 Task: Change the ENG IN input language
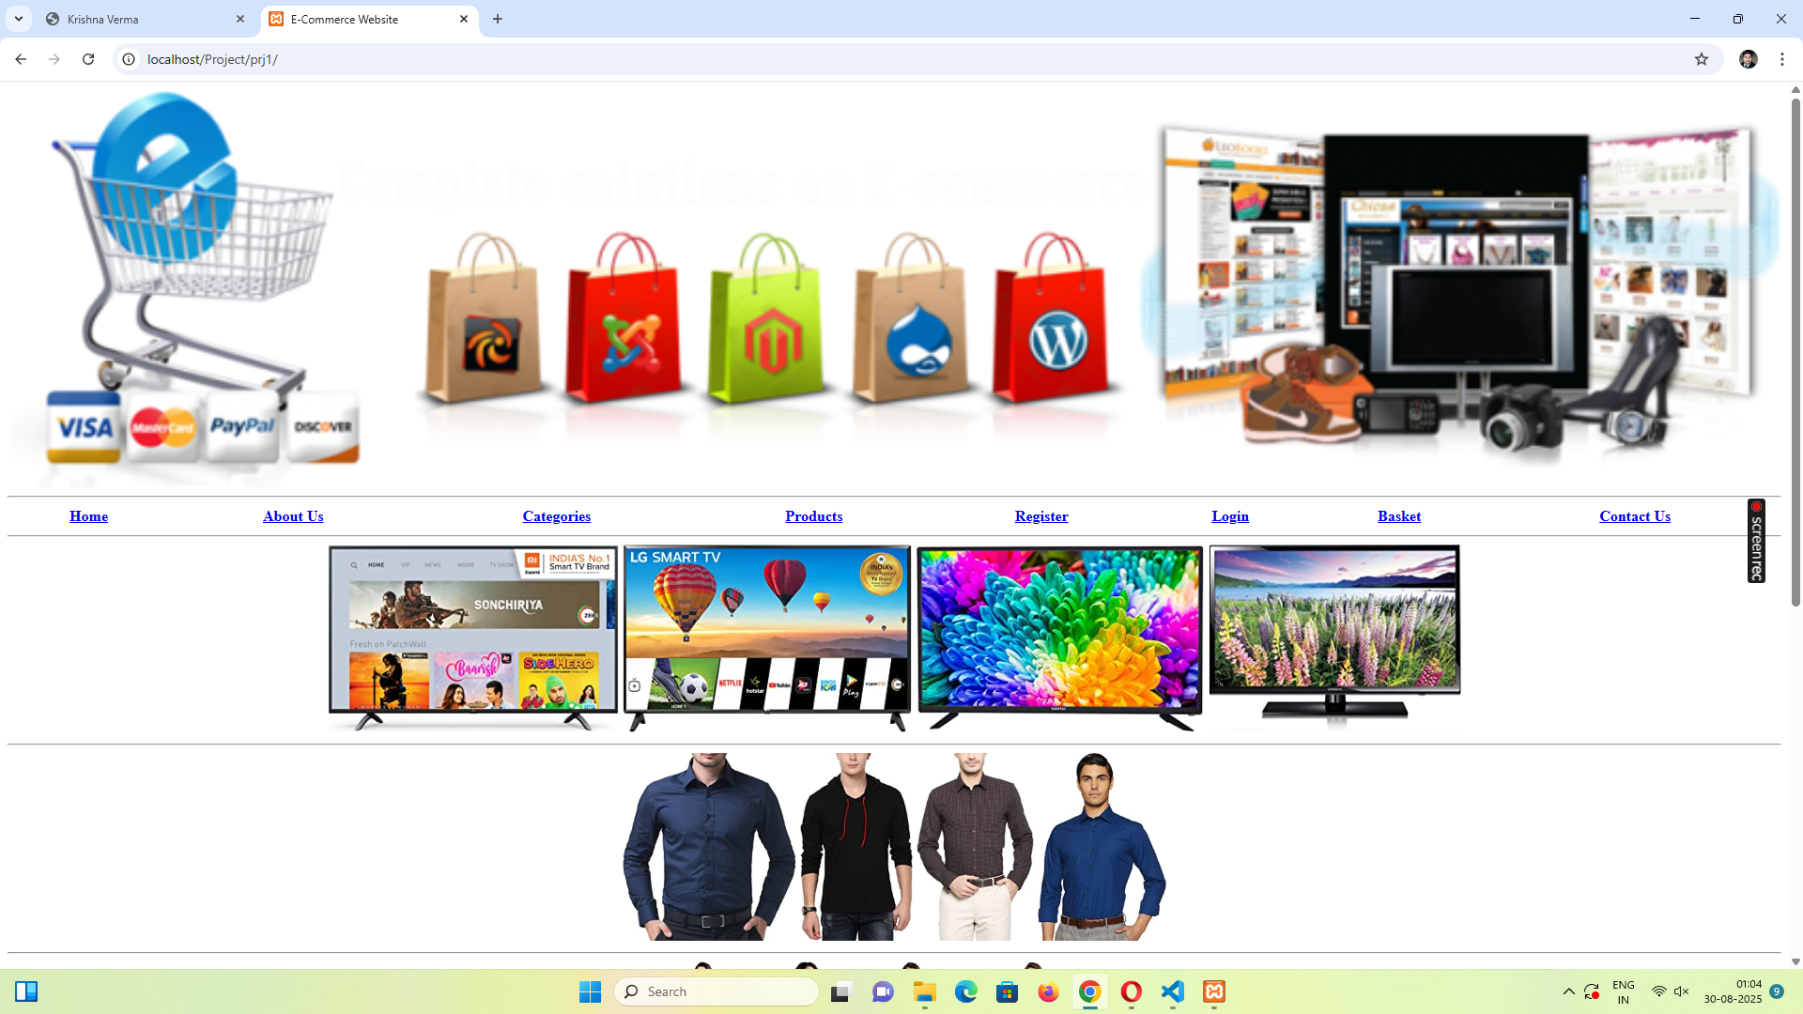pyautogui.click(x=1624, y=991)
